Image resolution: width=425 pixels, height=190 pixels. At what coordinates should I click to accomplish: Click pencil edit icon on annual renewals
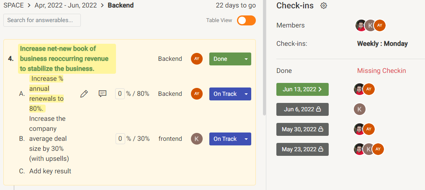tap(84, 94)
